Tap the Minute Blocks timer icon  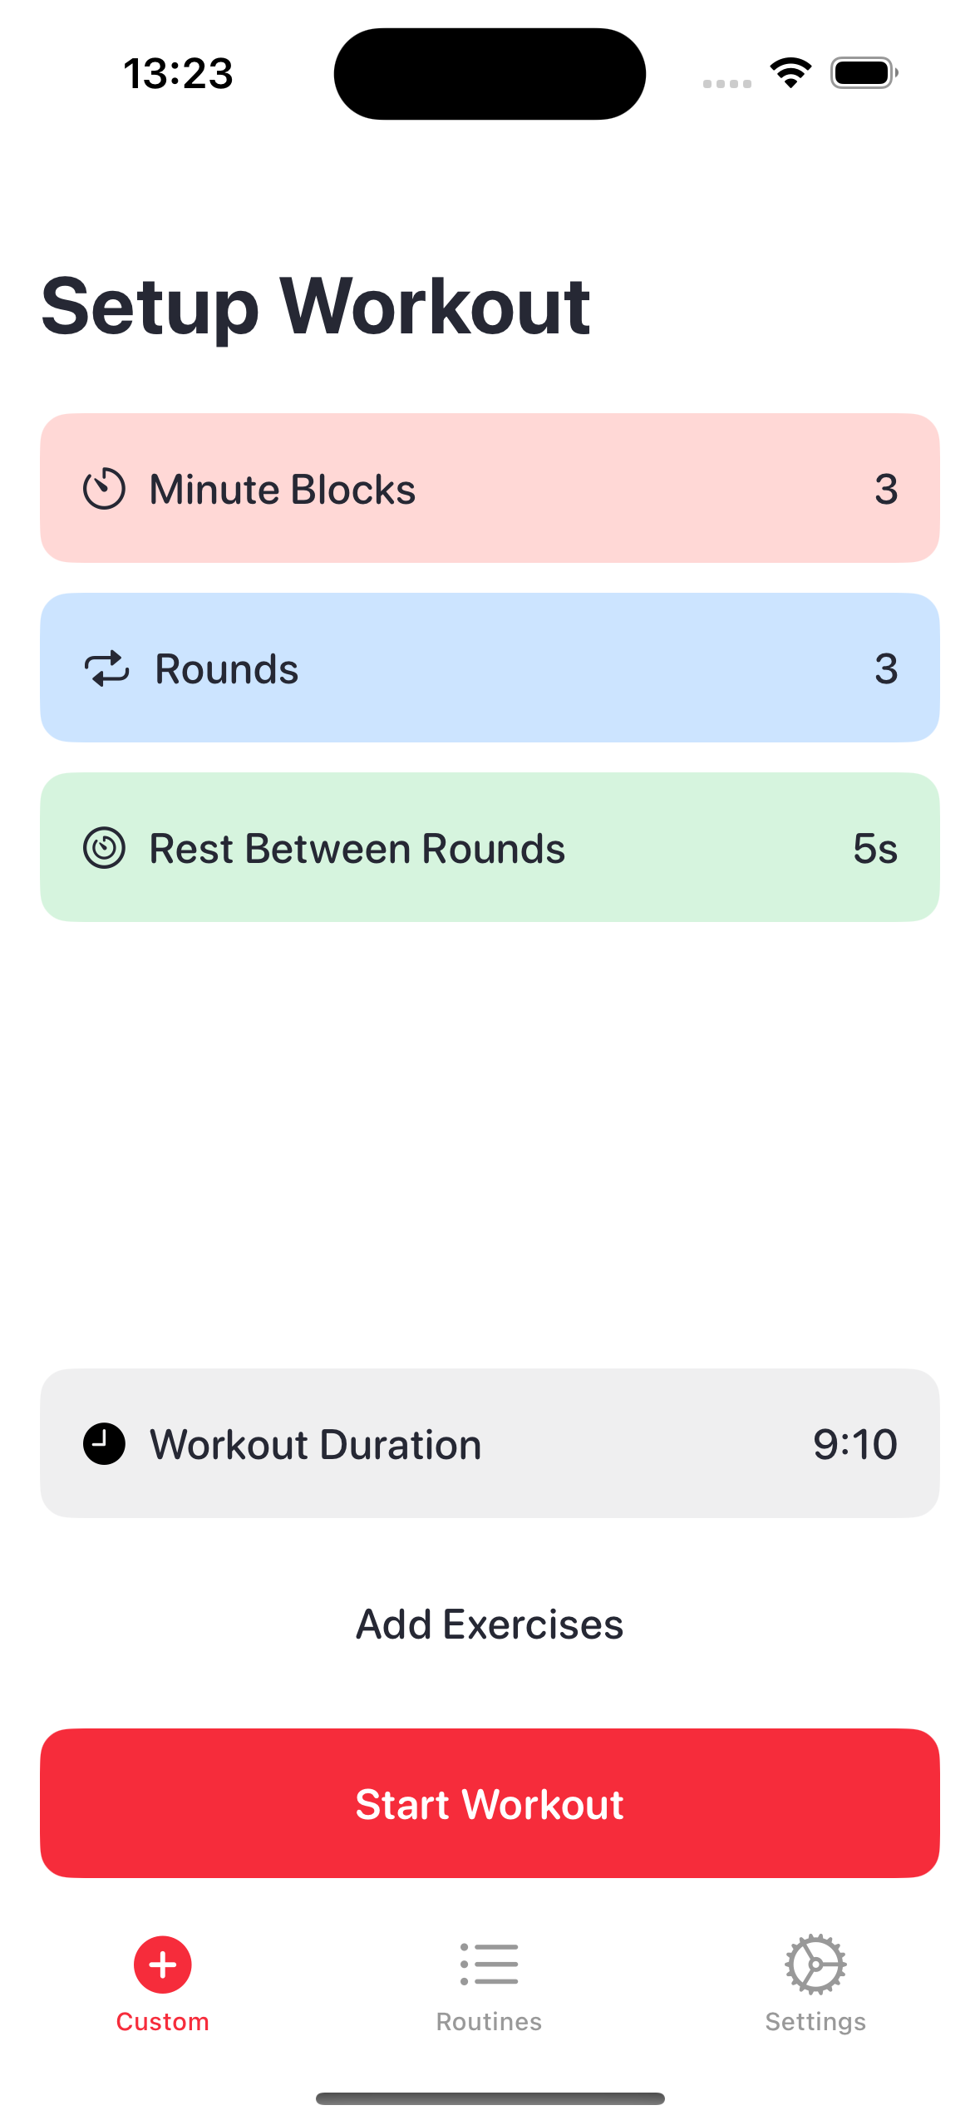pos(104,489)
